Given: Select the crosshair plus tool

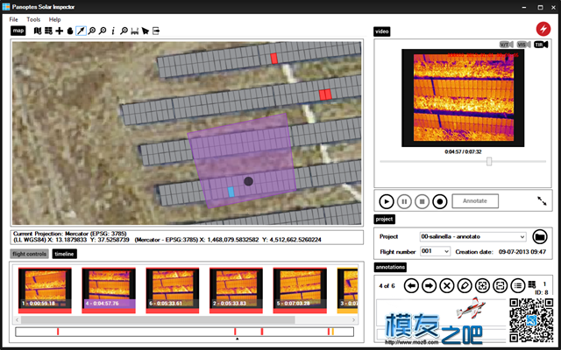Looking at the screenshot, I should 60,31.
